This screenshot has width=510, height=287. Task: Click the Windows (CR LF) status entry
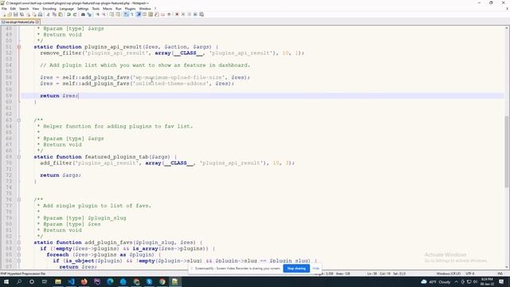(448, 273)
